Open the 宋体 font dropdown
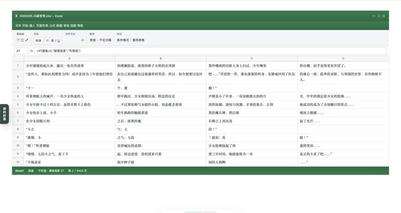The height and width of the screenshot is (213, 401). click(x=38, y=40)
